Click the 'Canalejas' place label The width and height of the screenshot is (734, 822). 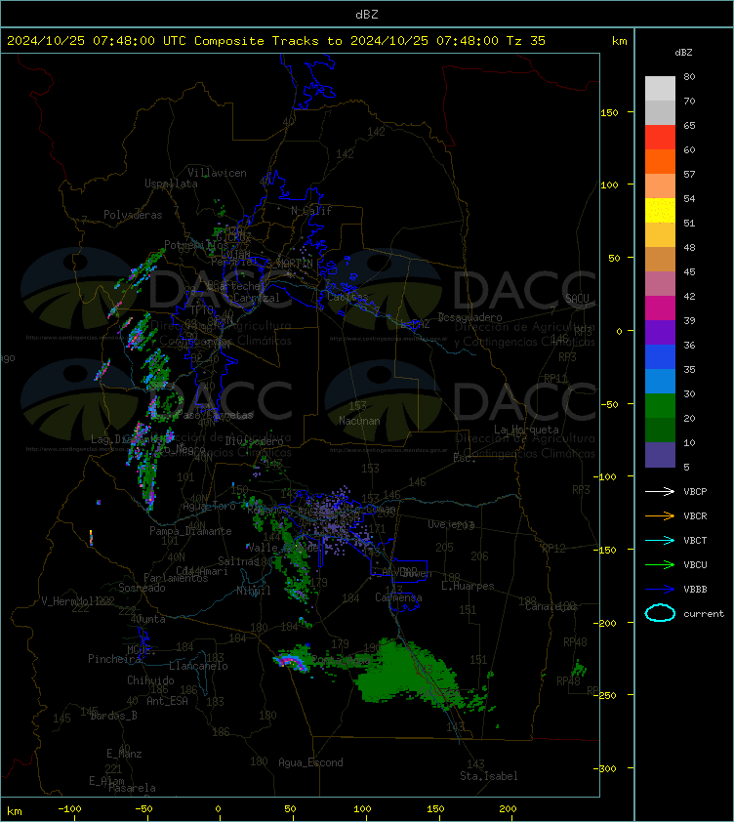(551, 606)
